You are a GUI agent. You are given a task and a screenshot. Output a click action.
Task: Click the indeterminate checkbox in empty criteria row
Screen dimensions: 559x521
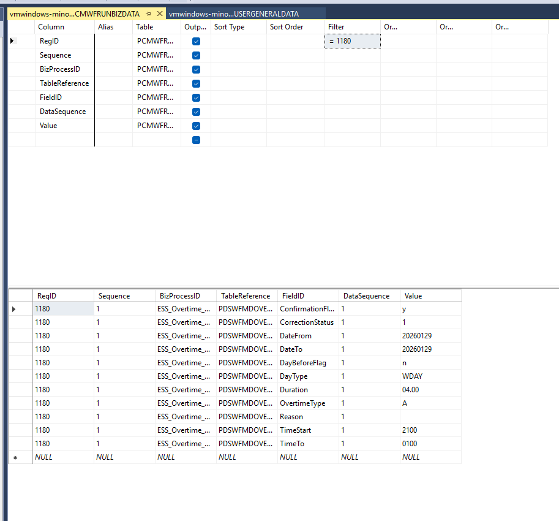196,140
